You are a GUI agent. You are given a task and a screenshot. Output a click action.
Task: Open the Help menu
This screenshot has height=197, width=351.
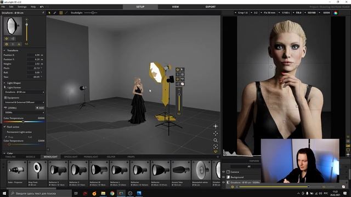click(x=33, y=7)
